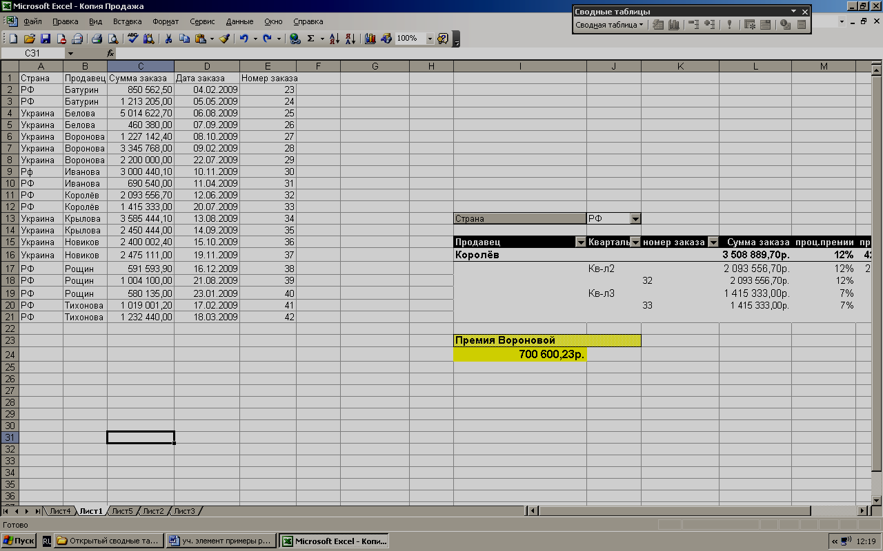Toggle the pivot field list display icon
Viewport: 883px width, 551px height.
pyautogui.click(x=801, y=25)
